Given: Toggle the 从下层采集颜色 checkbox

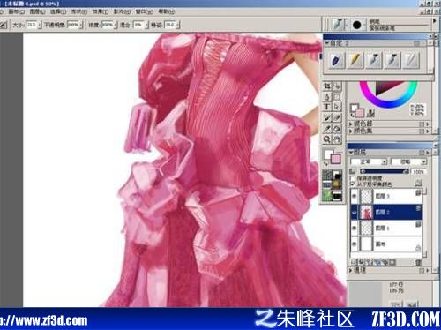Looking at the screenshot, I should point(353,184).
